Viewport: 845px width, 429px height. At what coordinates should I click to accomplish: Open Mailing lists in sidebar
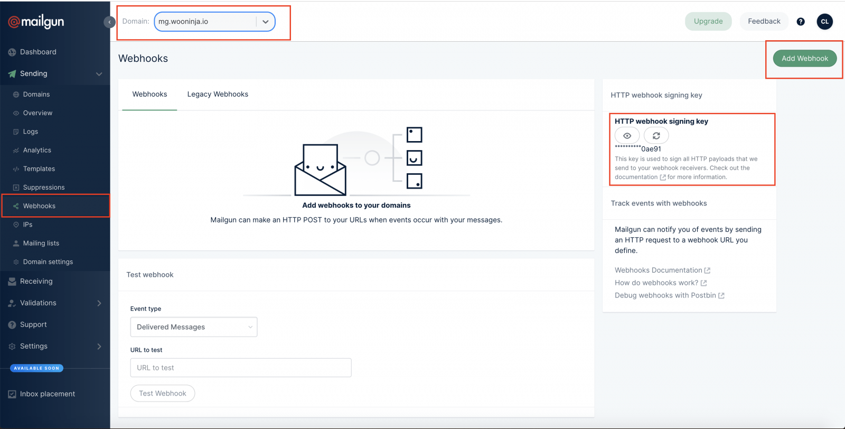41,243
